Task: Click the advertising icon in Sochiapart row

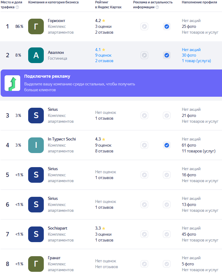Action: pos(145,234)
